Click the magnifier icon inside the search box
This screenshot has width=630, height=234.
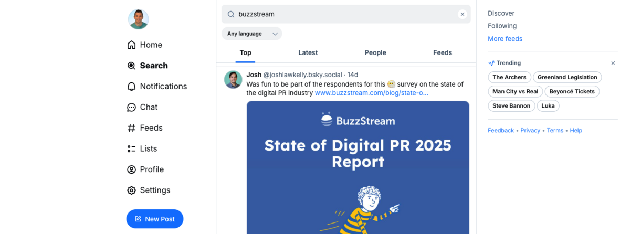(x=230, y=14)
